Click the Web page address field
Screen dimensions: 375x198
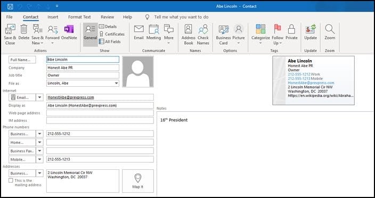[x=100, y=113]
